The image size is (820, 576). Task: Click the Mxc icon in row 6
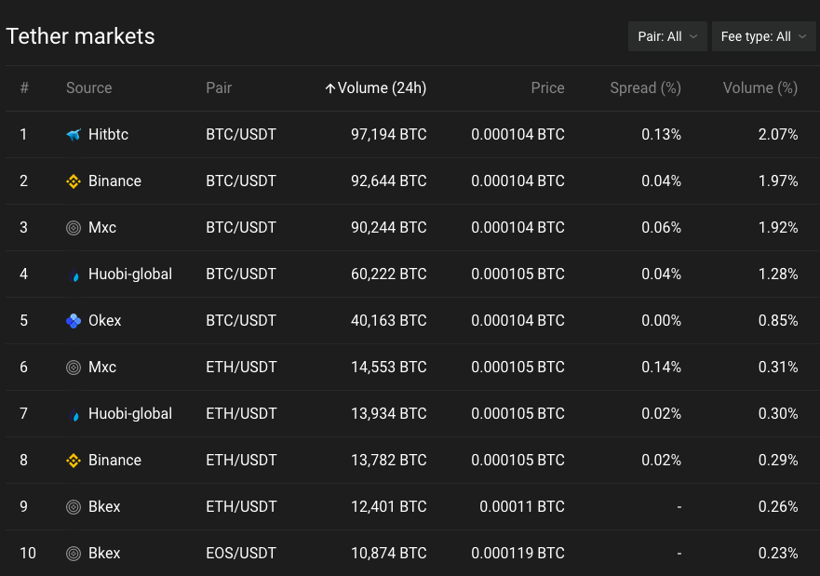[x=74, y=368]
